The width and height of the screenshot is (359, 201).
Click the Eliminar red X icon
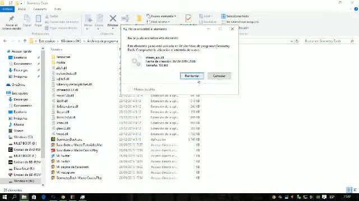pos(113,18)
